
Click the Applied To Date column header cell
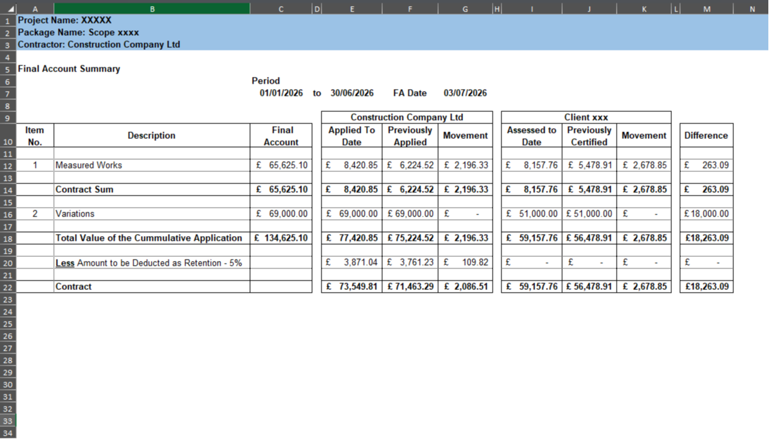coord(351,136)
